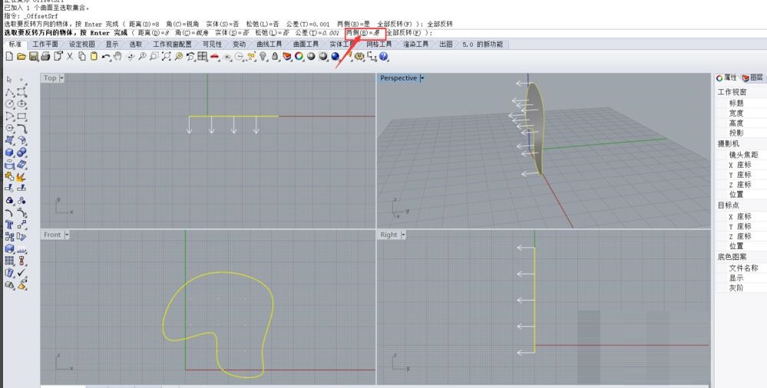The width and height of the screenshot is (767, 388).
Task: Open the 图层 layers panel tab
Action: (x=752, y=77)
